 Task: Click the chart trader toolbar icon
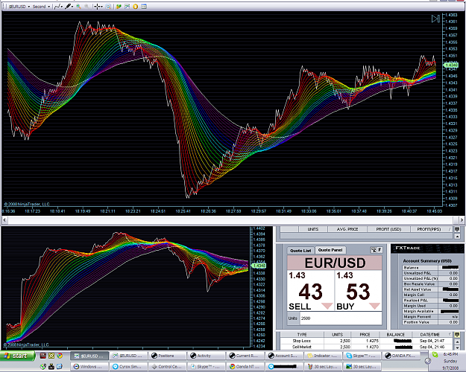point(127,7)
